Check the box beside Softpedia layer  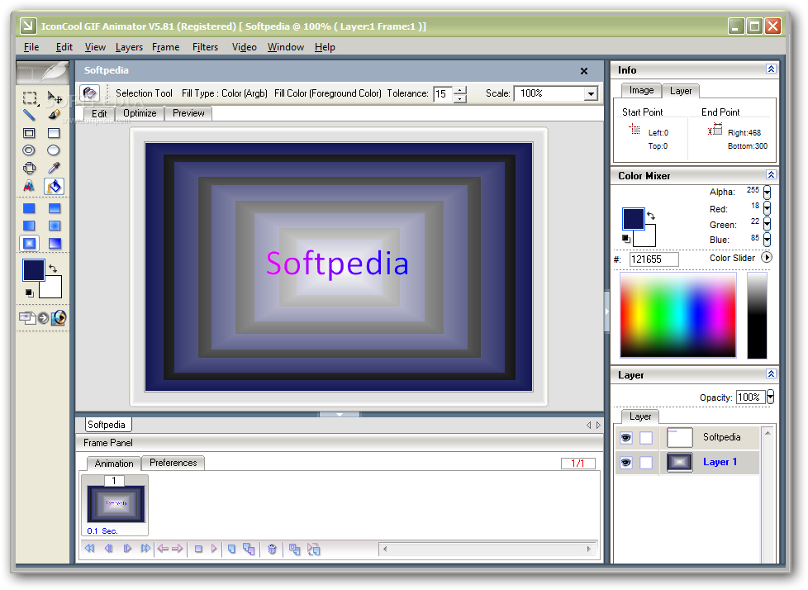click(x=646, y=437)
